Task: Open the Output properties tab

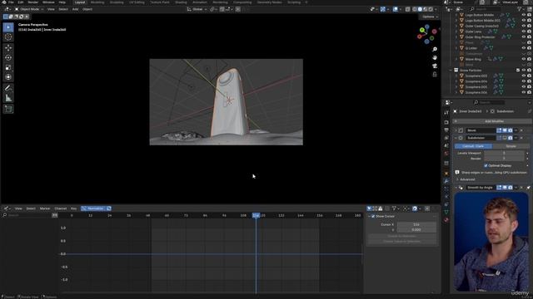Action: pyautogui.click(x=446, y=130)
